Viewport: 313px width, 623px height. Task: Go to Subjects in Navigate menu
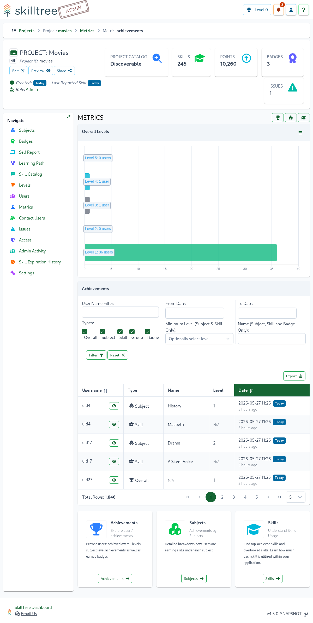point(27,130)
